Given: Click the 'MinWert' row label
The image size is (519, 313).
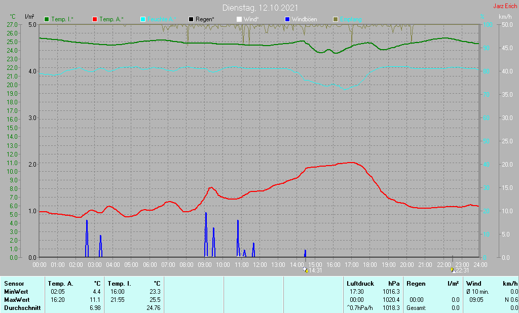Looking at the screenshot, I should [x=16, y=292].
